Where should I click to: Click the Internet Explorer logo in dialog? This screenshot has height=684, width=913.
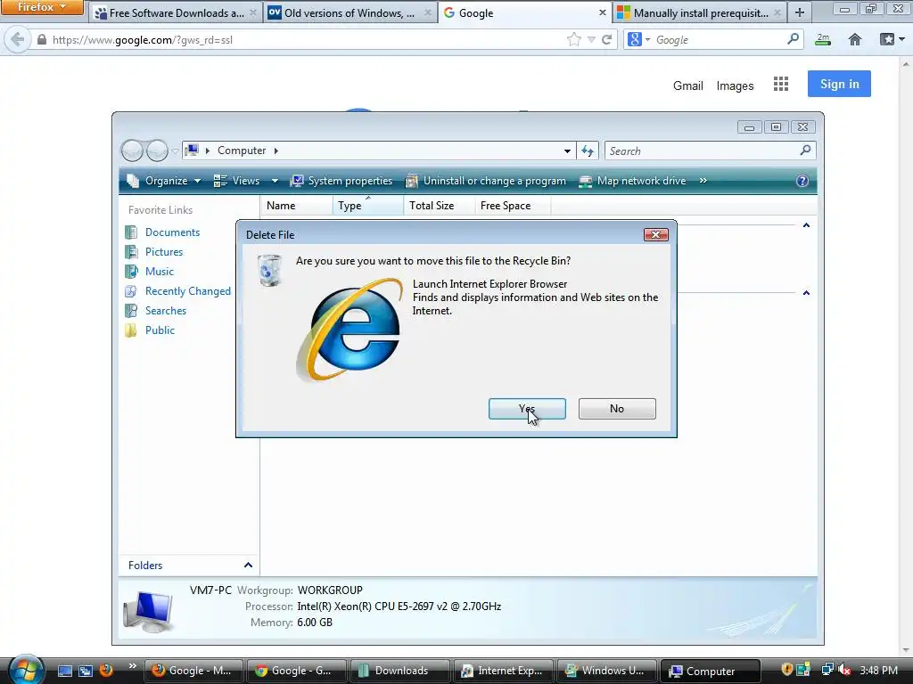(350, 330)
